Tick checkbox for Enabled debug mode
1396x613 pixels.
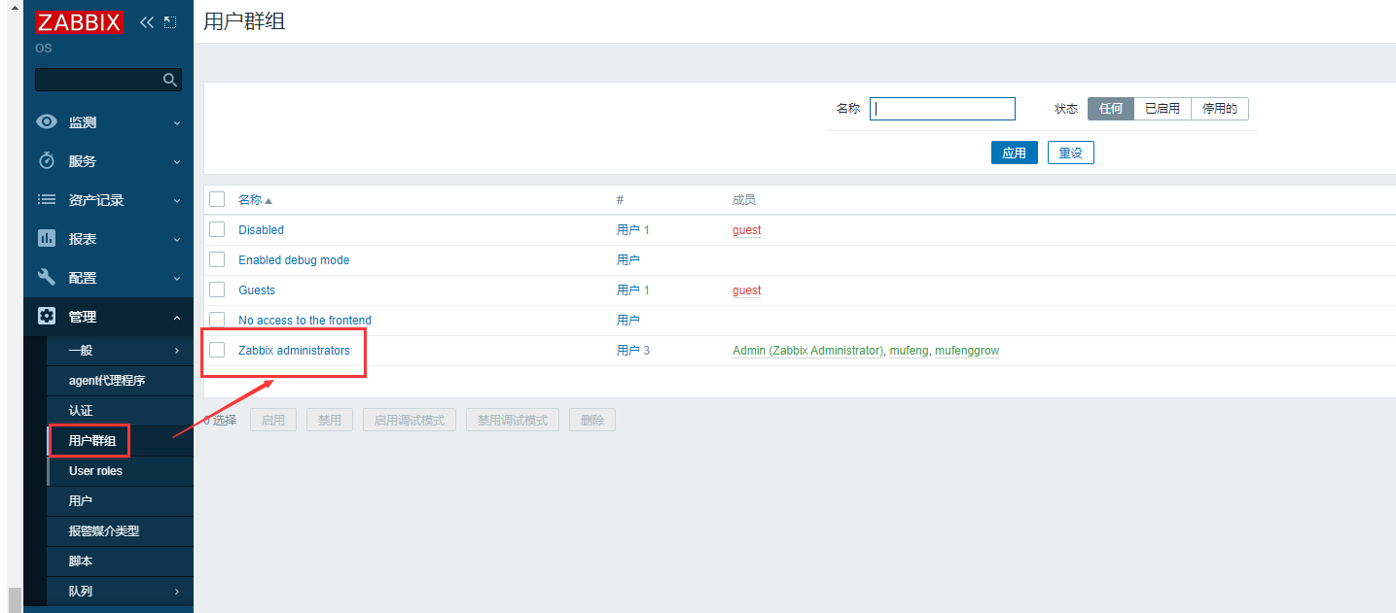pyautogui.click(x=217, y=259)
